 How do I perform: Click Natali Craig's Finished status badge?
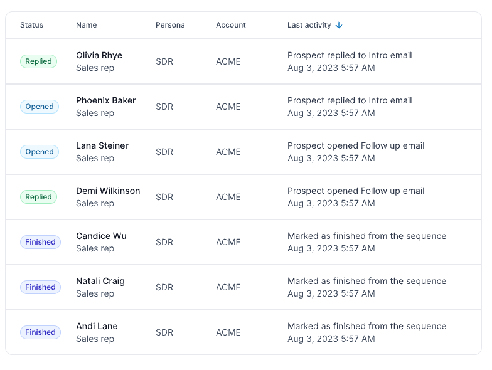tap(40, 287)
